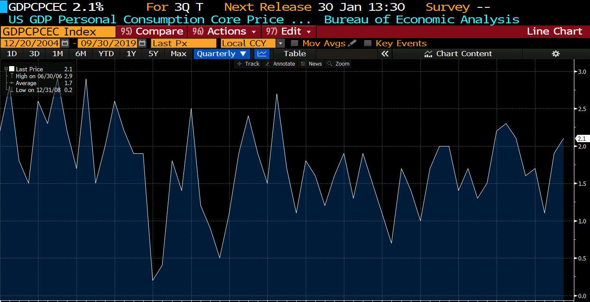
Task: Edit moving averages with pencil icon
Action: [352, 43]
